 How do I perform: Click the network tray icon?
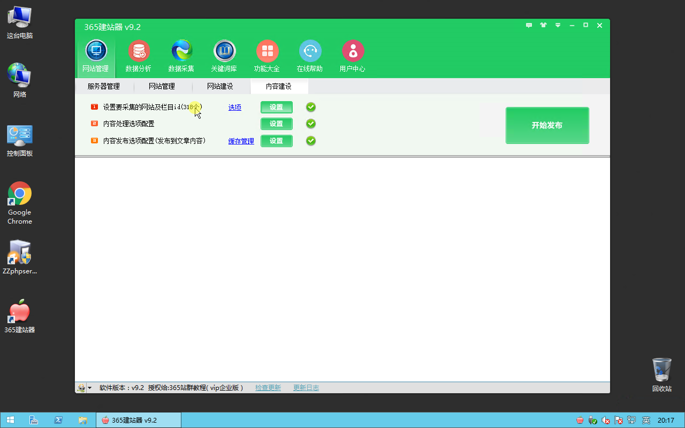click(x=631, y=421)
